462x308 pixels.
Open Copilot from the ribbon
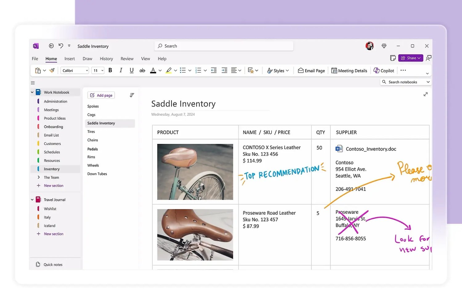coord(384,71)
